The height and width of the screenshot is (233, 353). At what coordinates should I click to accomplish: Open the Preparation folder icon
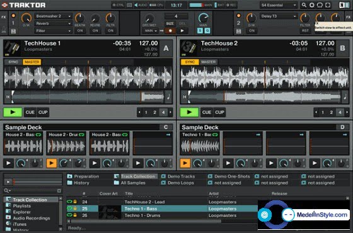pyautogui.click(x=69, y=176)
